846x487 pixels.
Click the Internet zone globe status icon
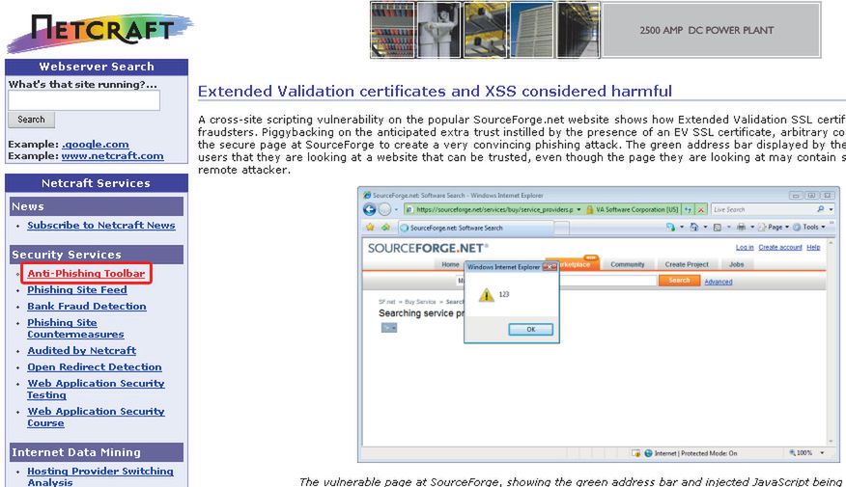(649, 453)
